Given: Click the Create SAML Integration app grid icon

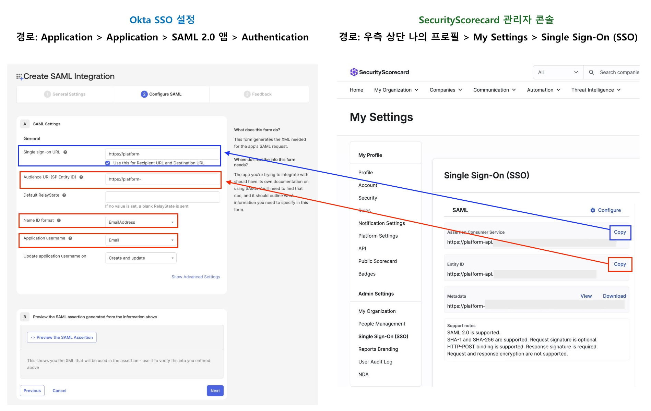Looking at the screenshot, I should 20,77.
